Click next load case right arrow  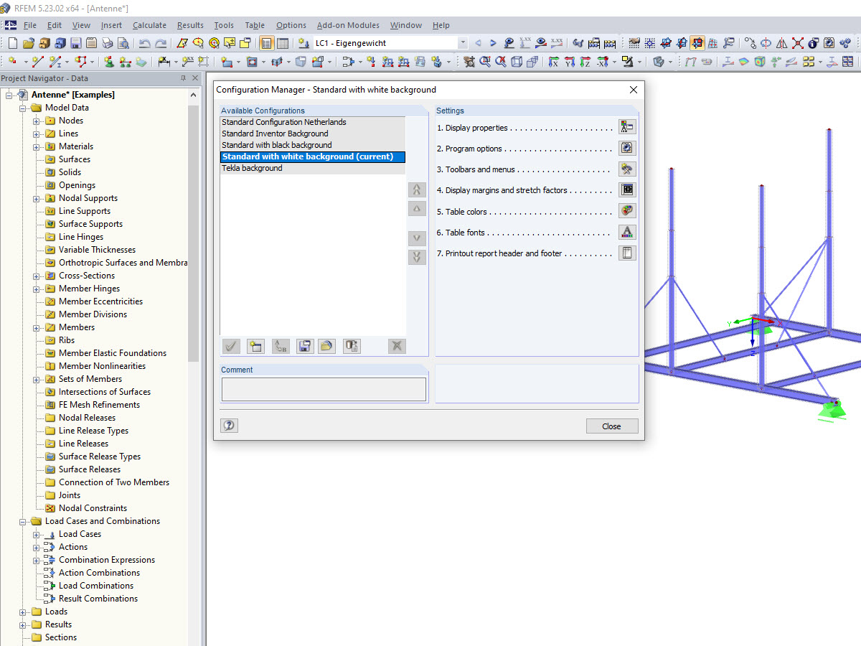pyautogui.click(x=493, y=44)
